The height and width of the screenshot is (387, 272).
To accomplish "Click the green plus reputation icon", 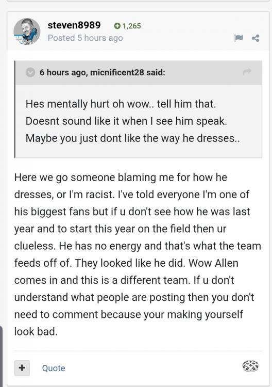I will [117, 26].
